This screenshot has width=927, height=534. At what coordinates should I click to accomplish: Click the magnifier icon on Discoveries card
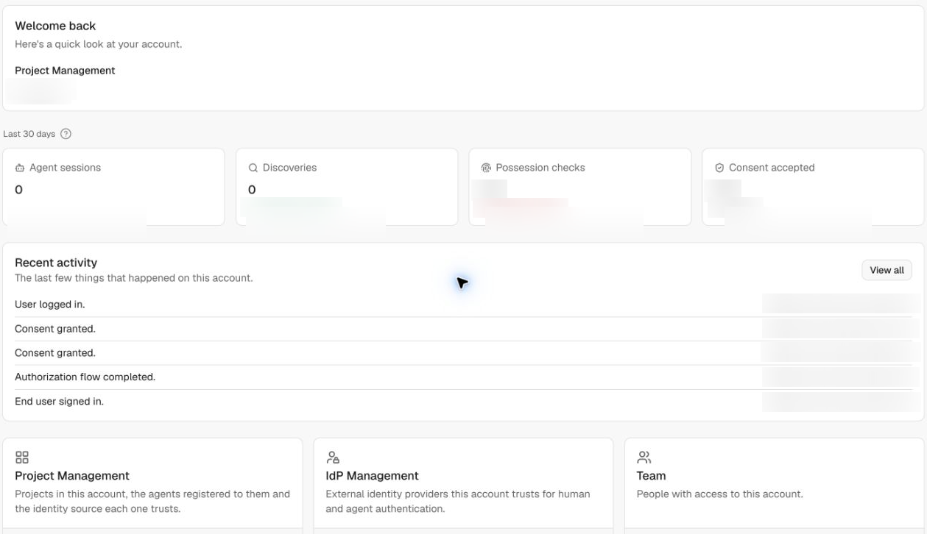tap(253, 168)
